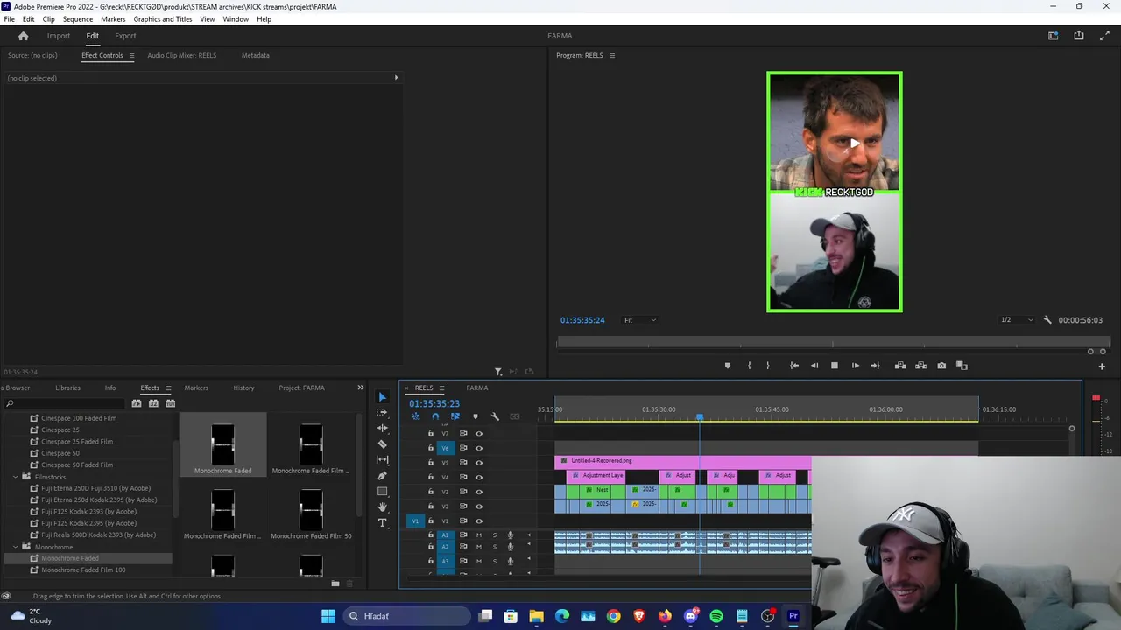Open the Workspaces icon at top right
This screenshot has height=630, width=1121.
(1054, 36)
